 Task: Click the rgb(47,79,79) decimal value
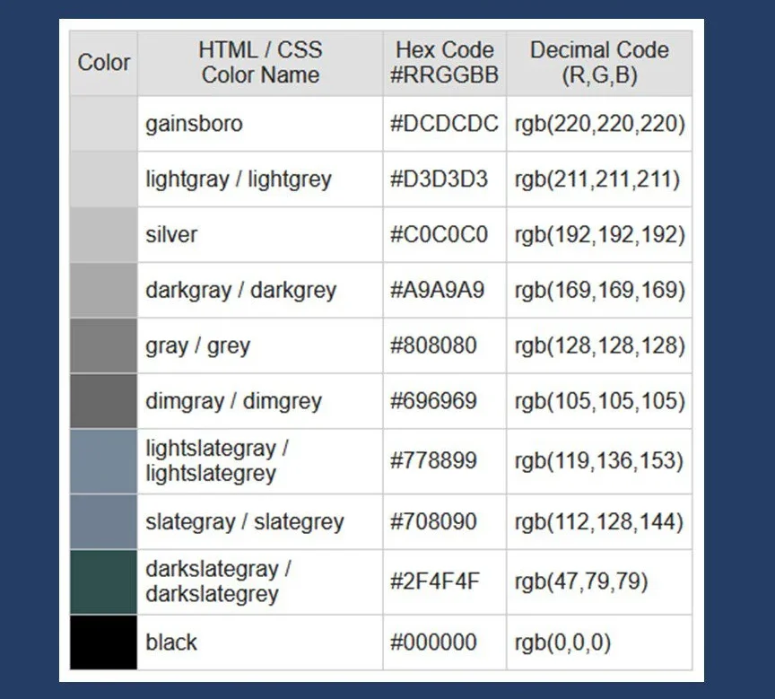tap(580, 582)
